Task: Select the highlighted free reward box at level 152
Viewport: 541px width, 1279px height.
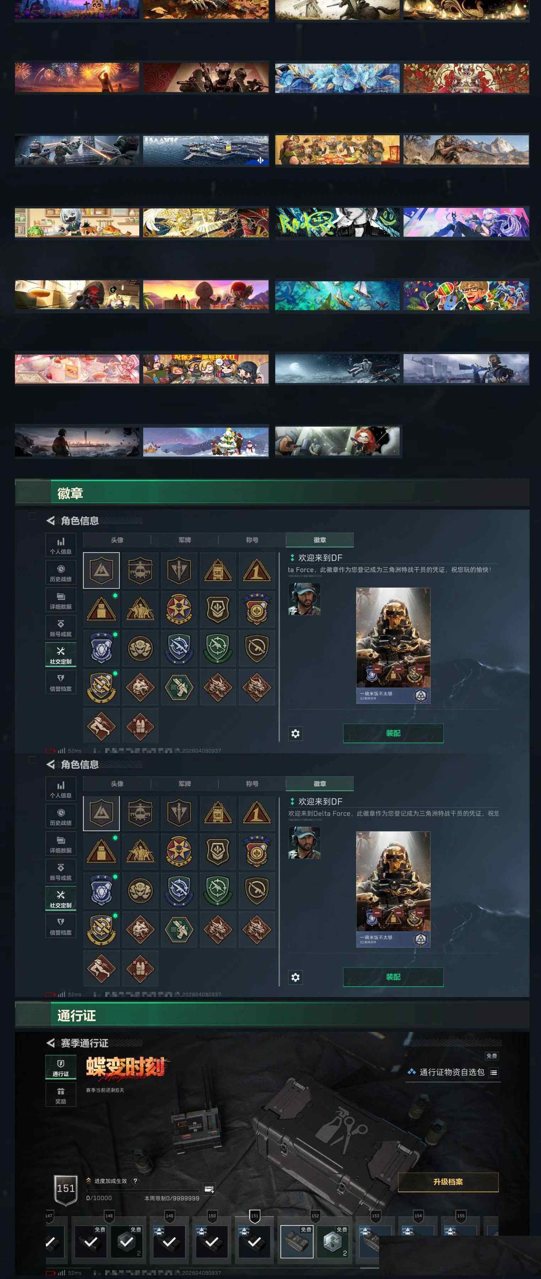Action: coord(297,1241)
